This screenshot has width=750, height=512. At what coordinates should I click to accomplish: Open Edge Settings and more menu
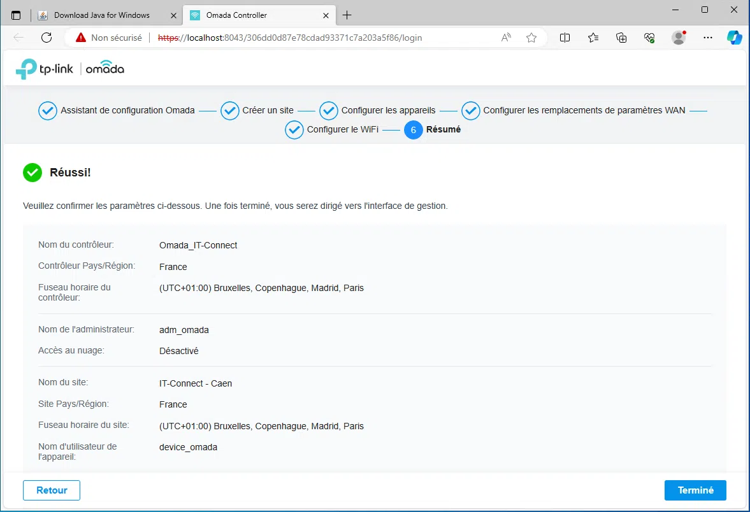[708, 38]
